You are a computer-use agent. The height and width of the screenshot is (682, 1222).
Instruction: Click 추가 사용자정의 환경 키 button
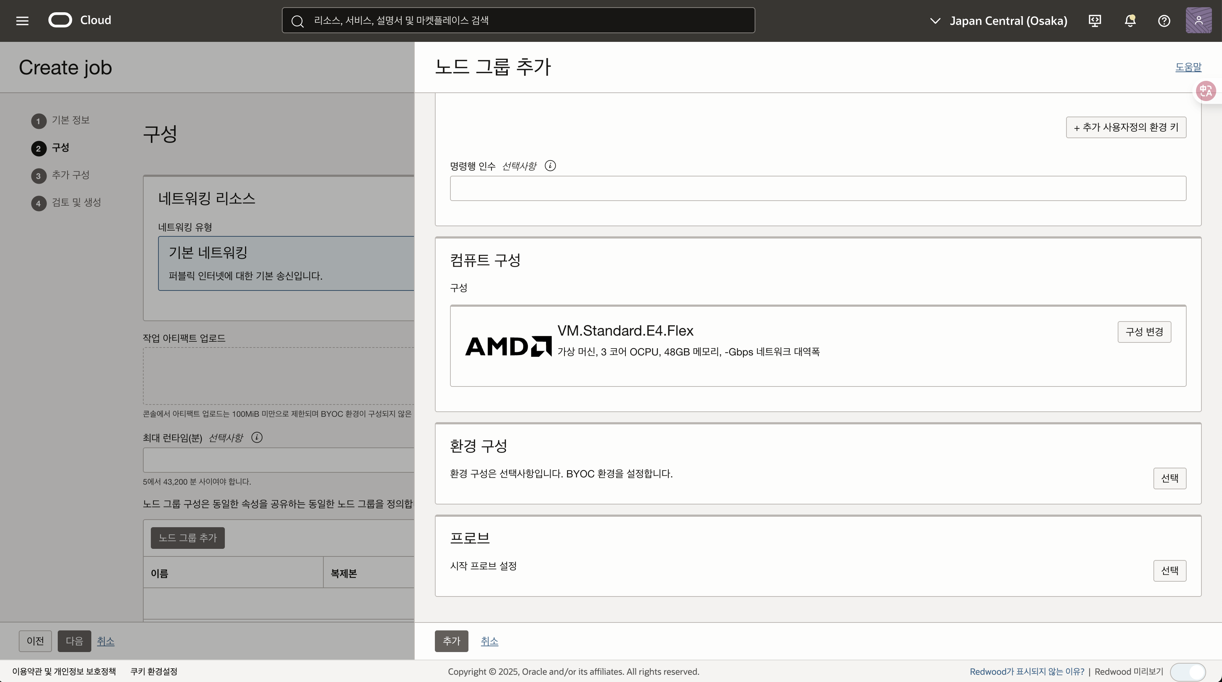pos(1126,128)
